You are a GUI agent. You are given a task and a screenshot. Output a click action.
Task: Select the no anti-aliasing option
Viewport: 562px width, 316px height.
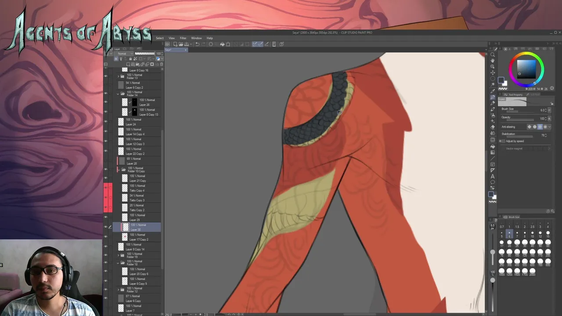point(530,127)
